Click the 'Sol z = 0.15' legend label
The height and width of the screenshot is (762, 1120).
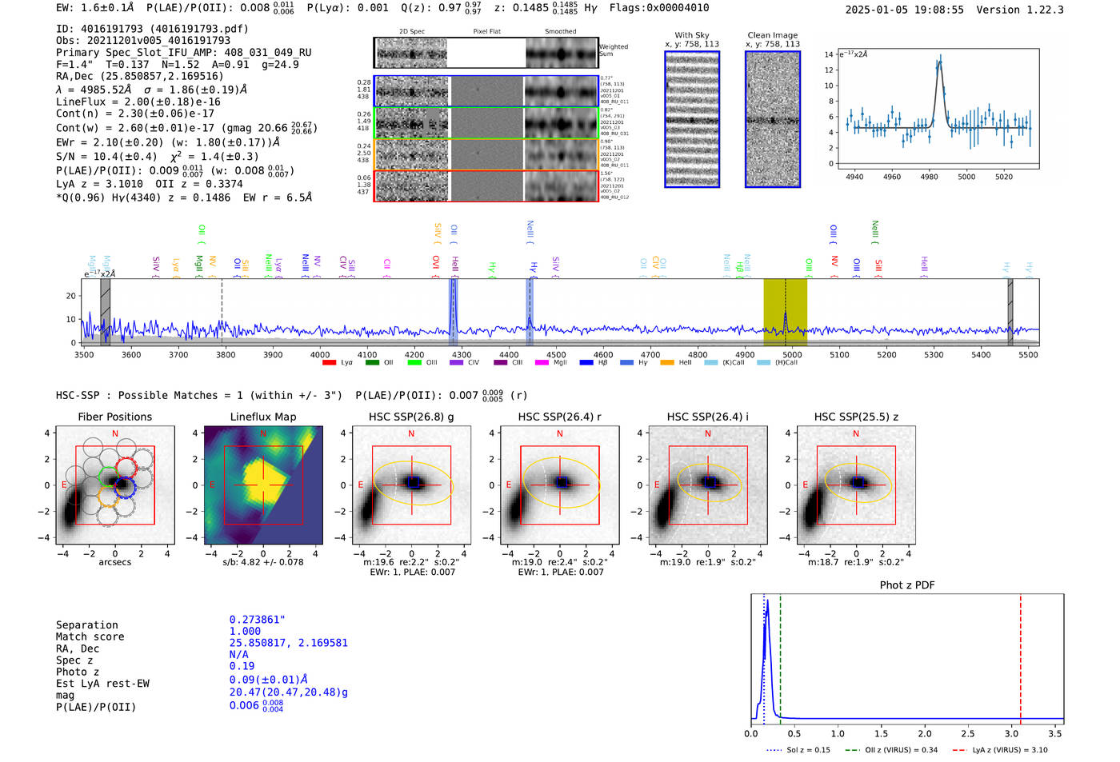click(x=809, y=750)
